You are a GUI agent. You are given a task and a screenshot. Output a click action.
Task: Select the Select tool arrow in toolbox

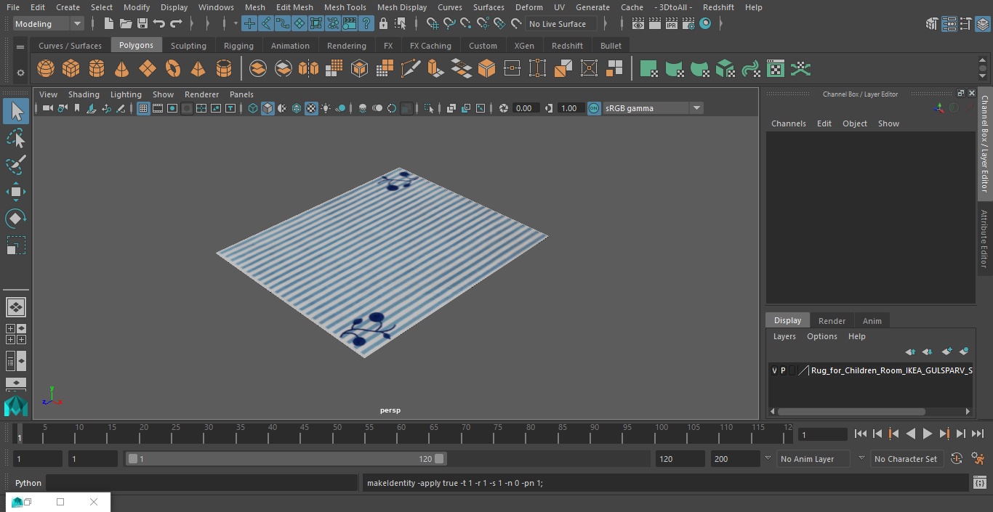(x=16, y=112)
